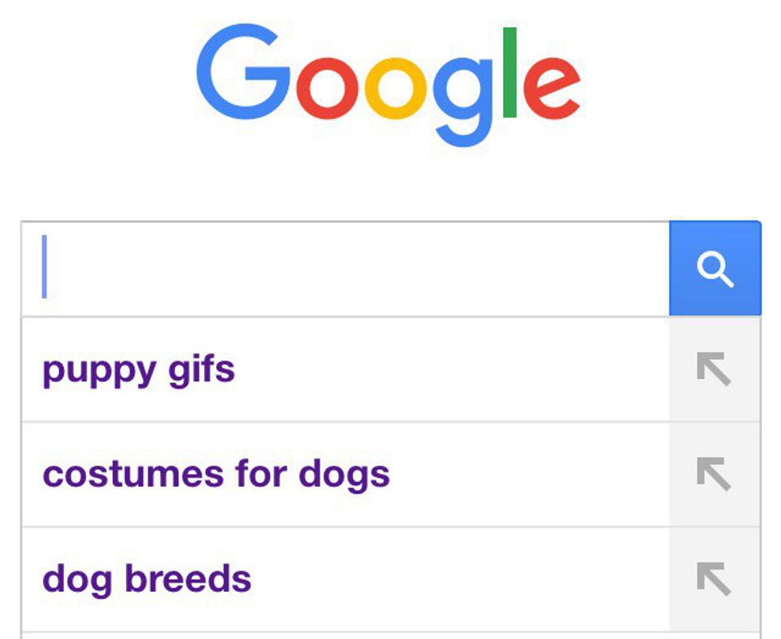Click the green "l" in the Google logo
The height and width of the screenshot is (639, 781).
pyautogui.click(x=510, y=73)
